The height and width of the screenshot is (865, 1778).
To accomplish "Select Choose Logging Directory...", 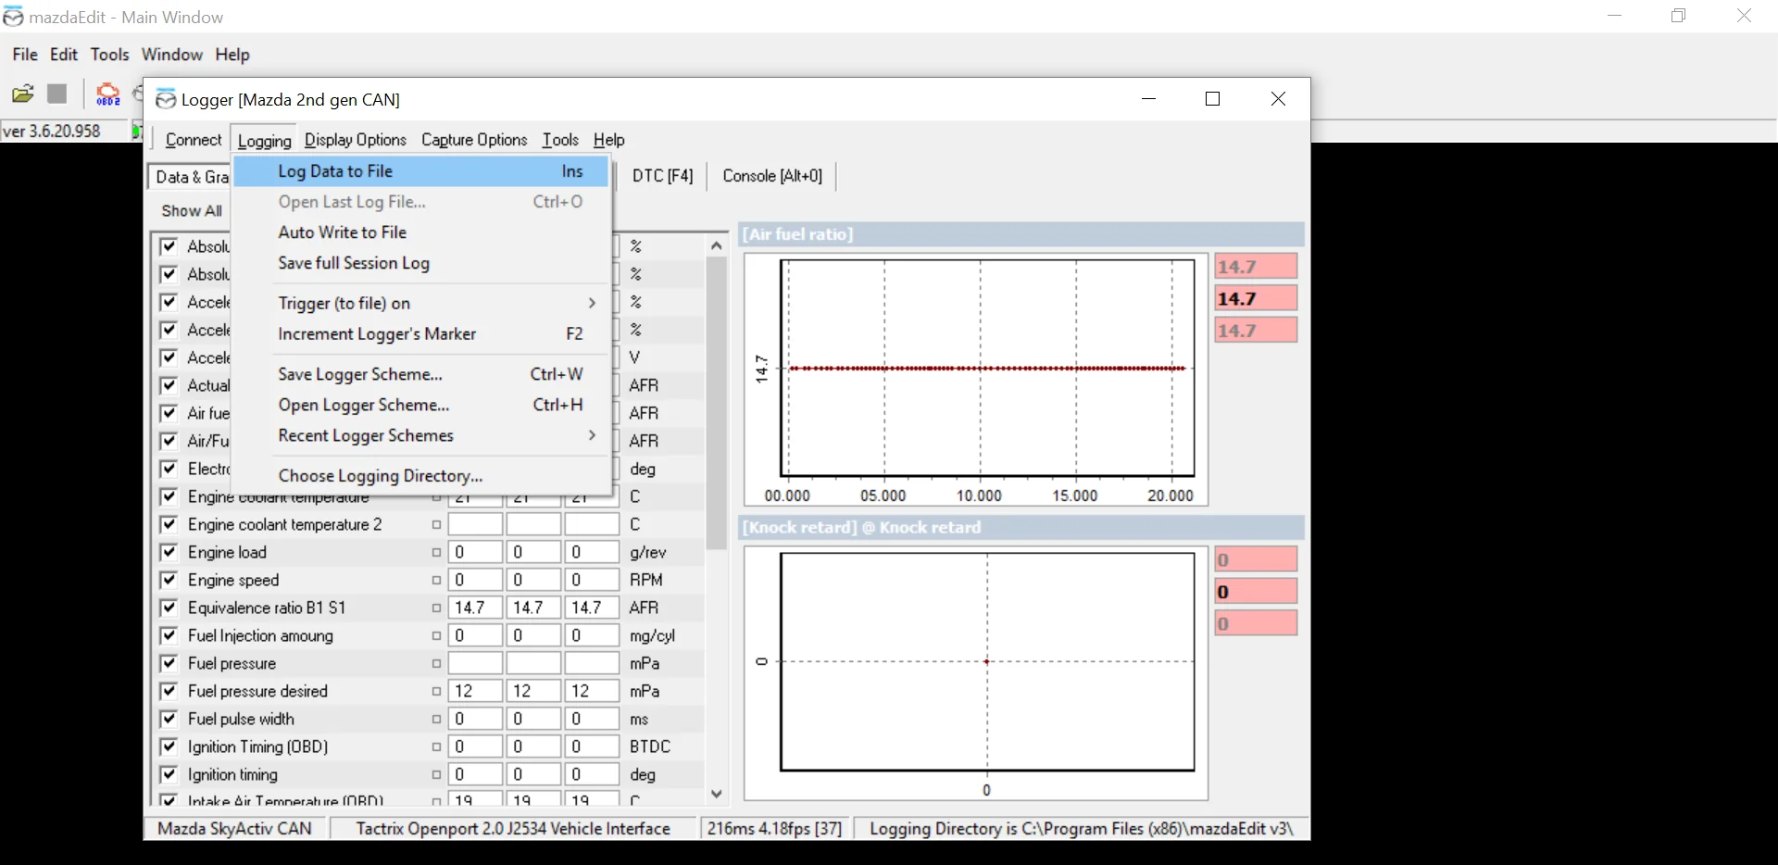I will (x=421, y=475).
